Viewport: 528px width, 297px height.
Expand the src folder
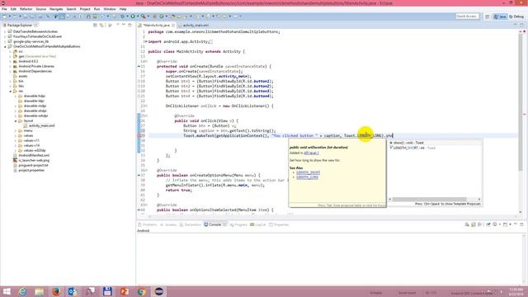[x=10, y=51]
